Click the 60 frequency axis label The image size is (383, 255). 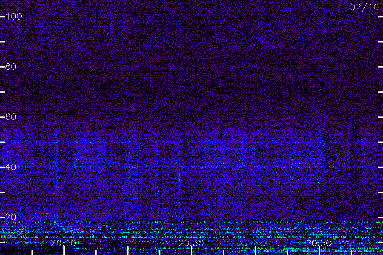pos(11,117)
